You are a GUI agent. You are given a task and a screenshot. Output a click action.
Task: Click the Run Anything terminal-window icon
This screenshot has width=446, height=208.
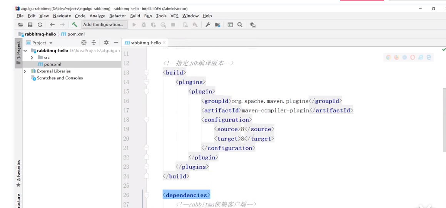(230, 25)
